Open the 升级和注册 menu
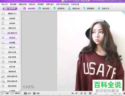125x96 pixels. (75, 4)
